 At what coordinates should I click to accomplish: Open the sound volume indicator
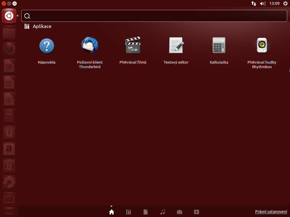263,3
